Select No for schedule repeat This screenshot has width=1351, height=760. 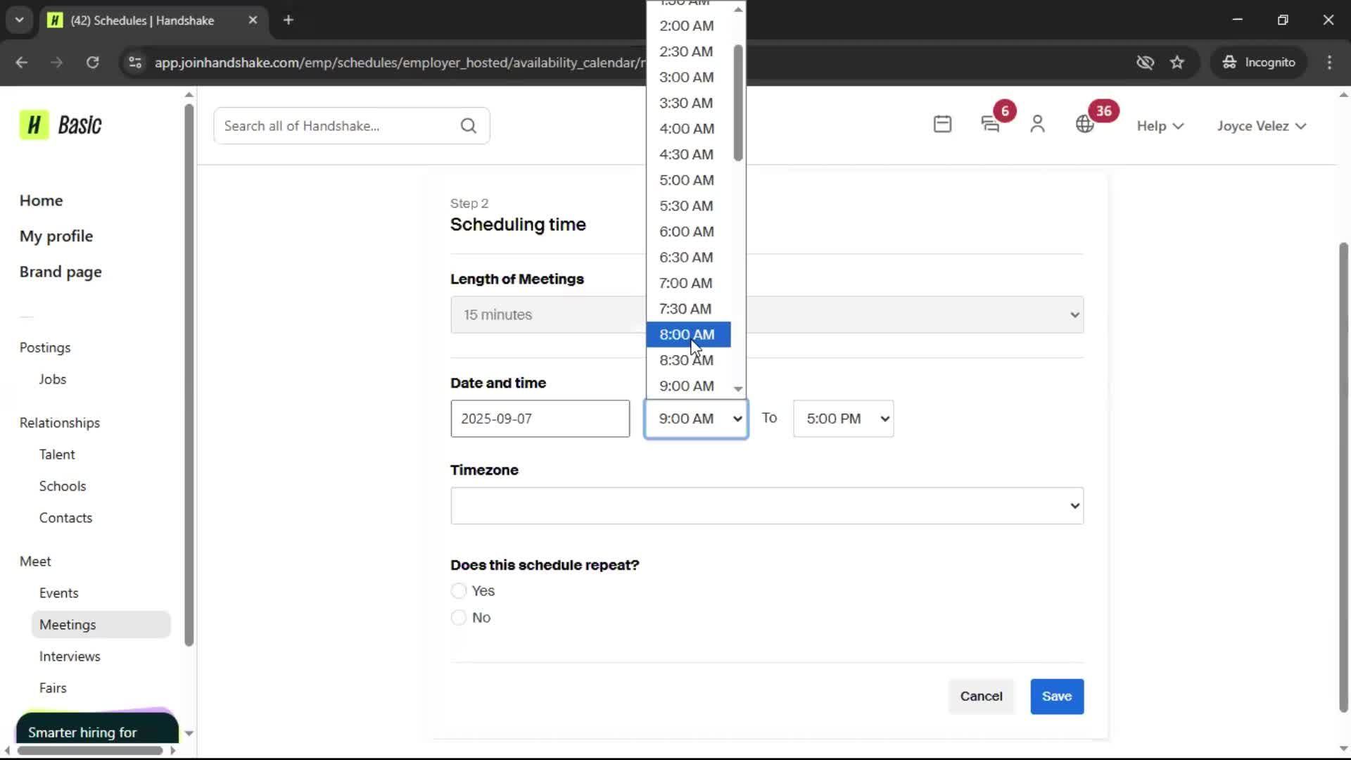459,617
